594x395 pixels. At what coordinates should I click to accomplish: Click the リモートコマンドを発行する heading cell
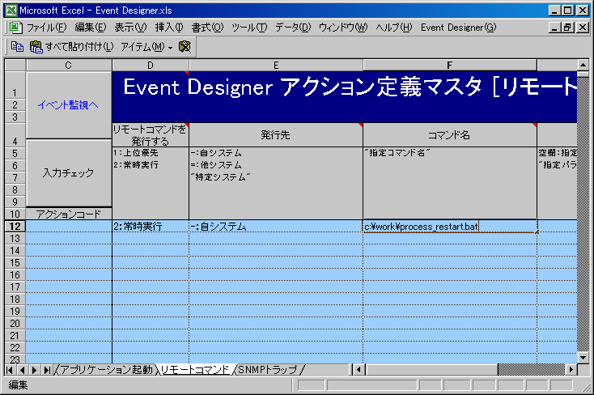[x=151, y=135]
